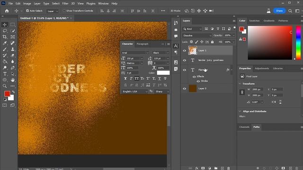Click the Strikethrough style icon

(165, 78)
